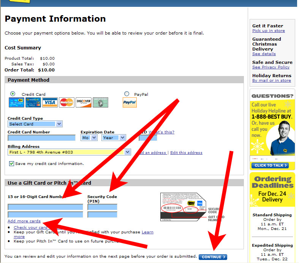Open the Add more cards link
This screenshot has height=263, width=299.
24,221
